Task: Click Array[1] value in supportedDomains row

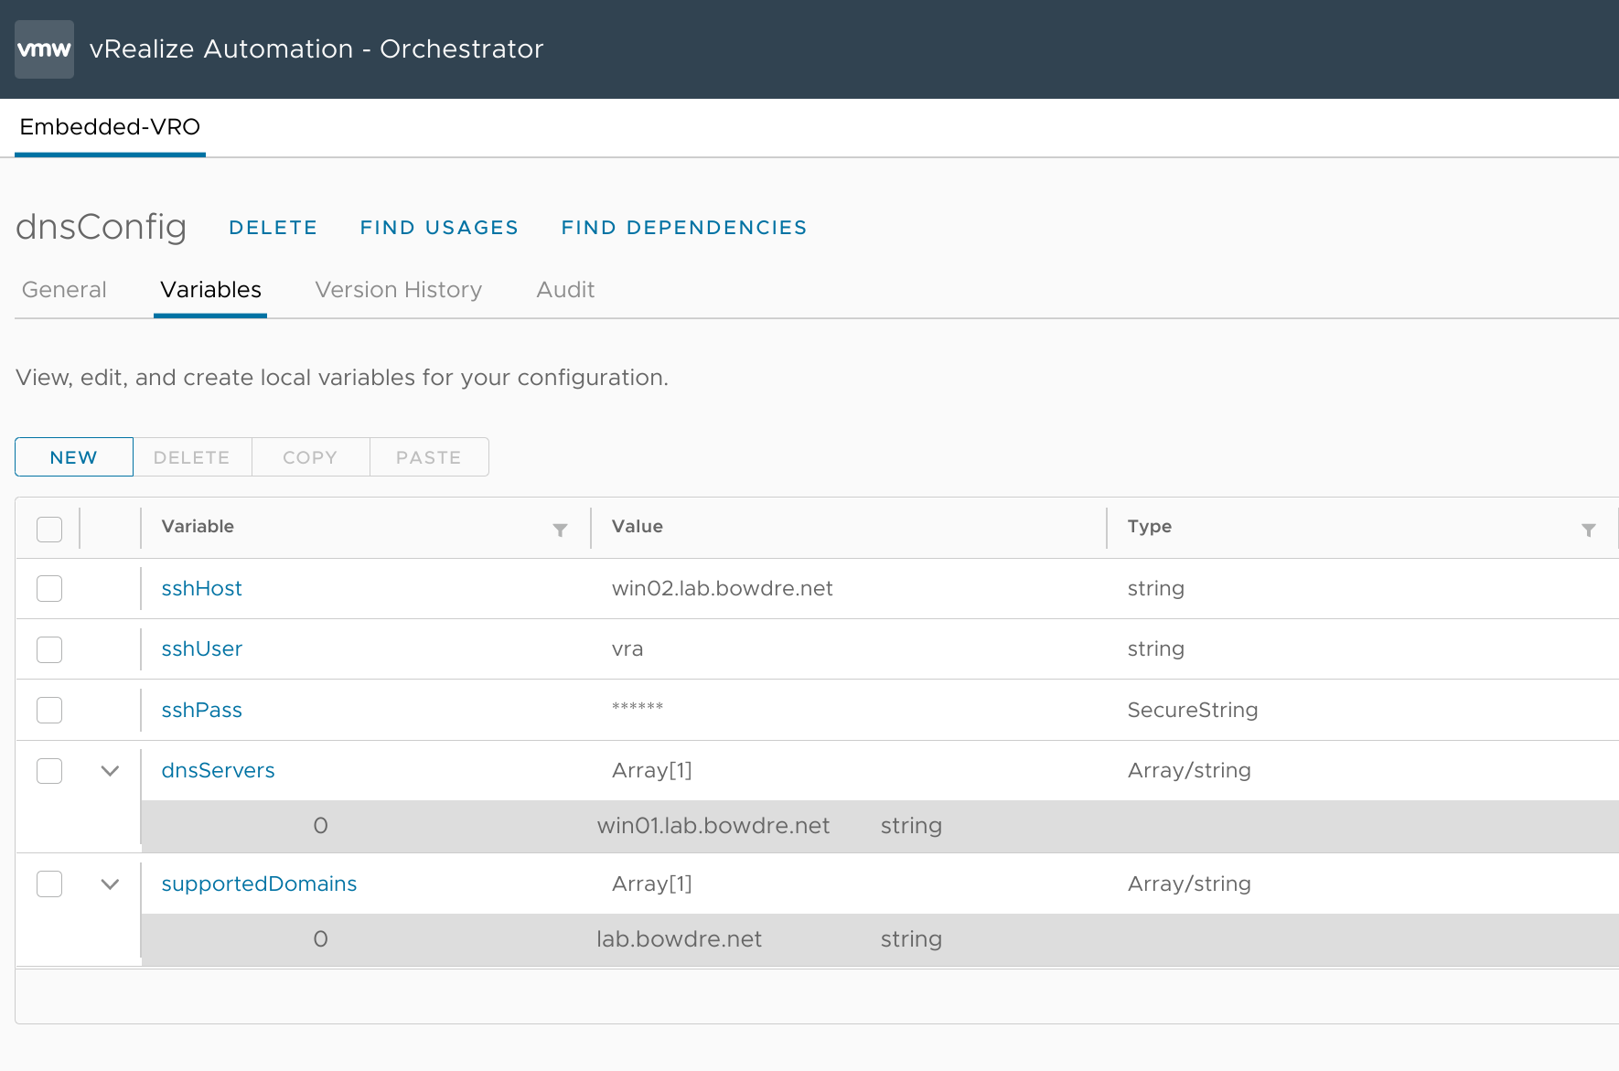Action: click(x=651, y=884)
